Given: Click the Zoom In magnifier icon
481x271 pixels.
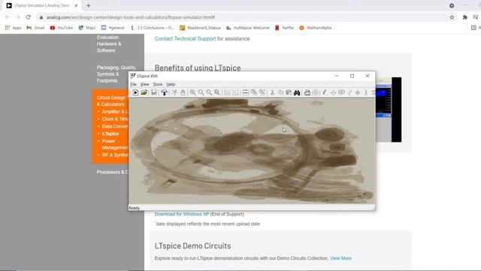Looking at the screenshot, I should pyautogui.click(x=192, y=93).
